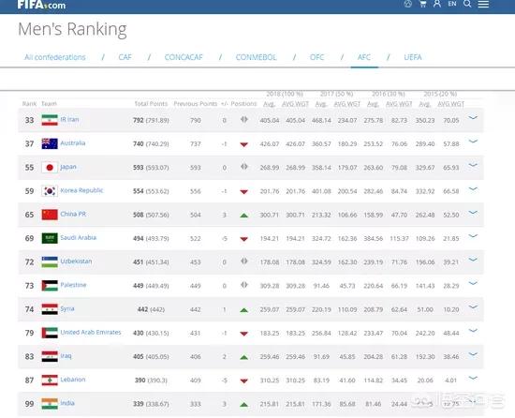This screenshot has height=418, width=515.
Task: Open the India team link
Action: pos(67,403)
